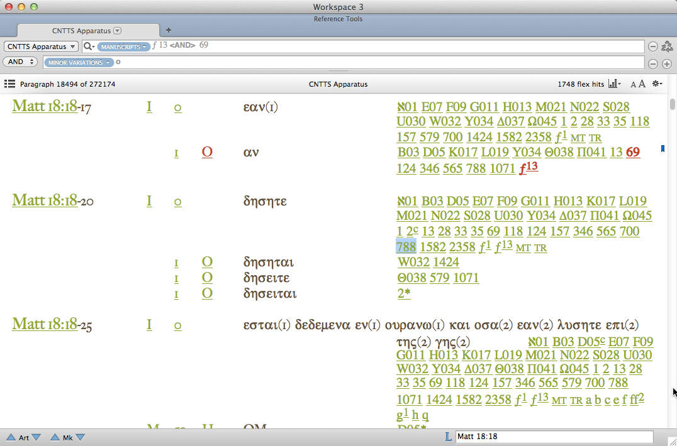677x446 pixels.
Task: Click the Greek word δησητε
Action: click(265, 201)
